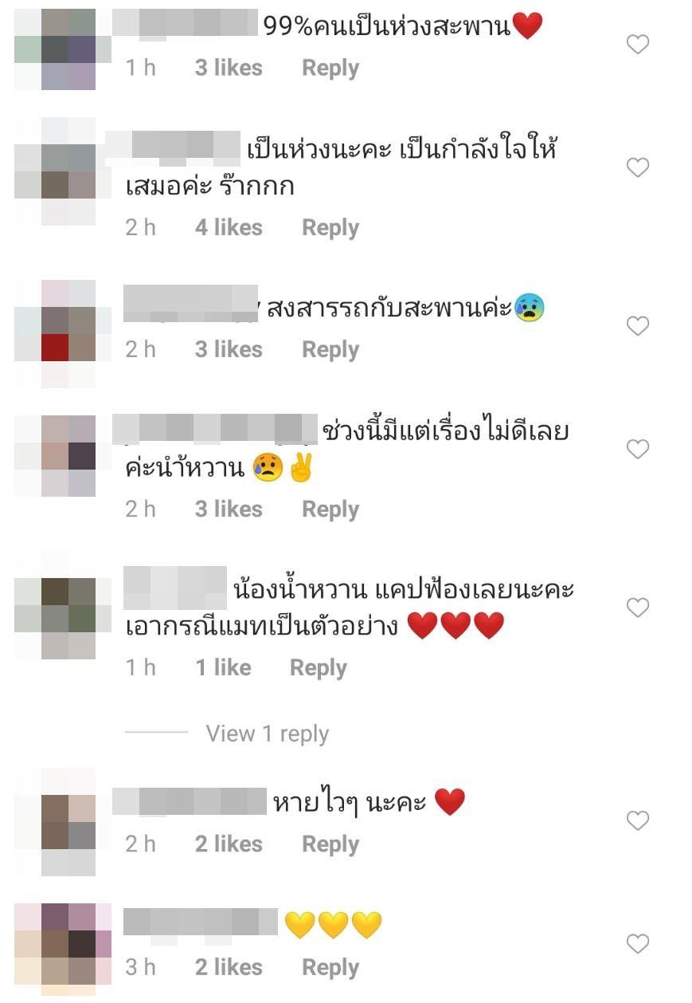View who liked the 1 like comment
The image size is (692, 1003).
coord(223,668)
